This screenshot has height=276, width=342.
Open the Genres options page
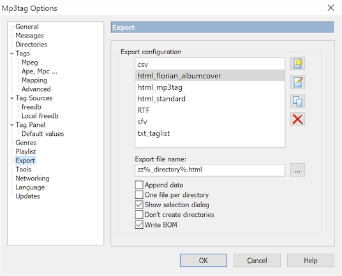(26, 143)
